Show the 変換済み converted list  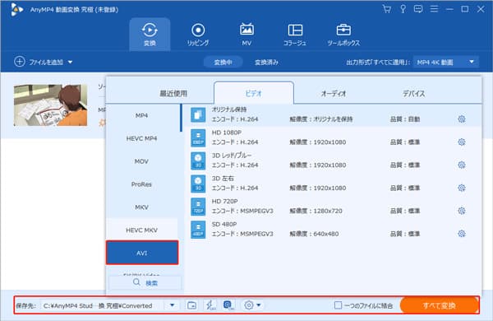point(266,63)
